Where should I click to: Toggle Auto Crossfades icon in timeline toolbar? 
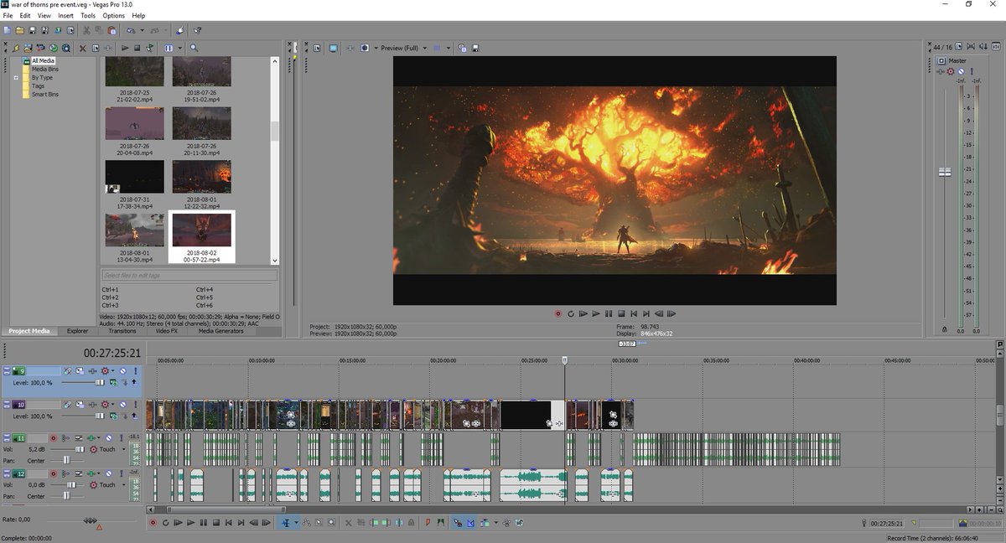point(471,523)
